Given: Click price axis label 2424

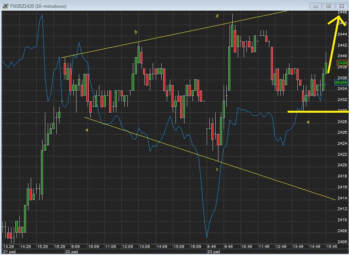Looking at the screenshot, I should tap(342, 143).
